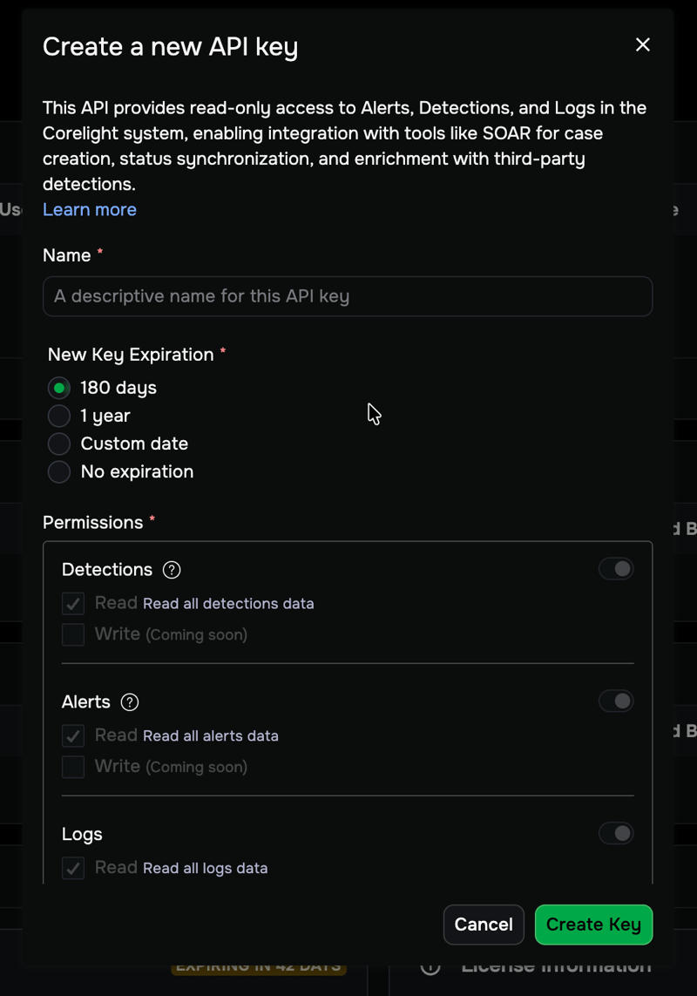Click the Alerts help question mark icon
Screen dimensions: 697x996
click(x=130, y=702)
